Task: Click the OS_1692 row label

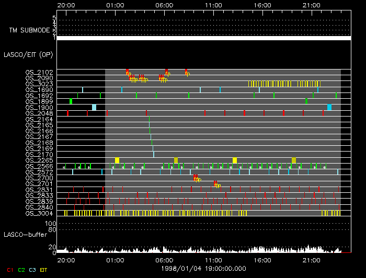Action: pos(39,96)
